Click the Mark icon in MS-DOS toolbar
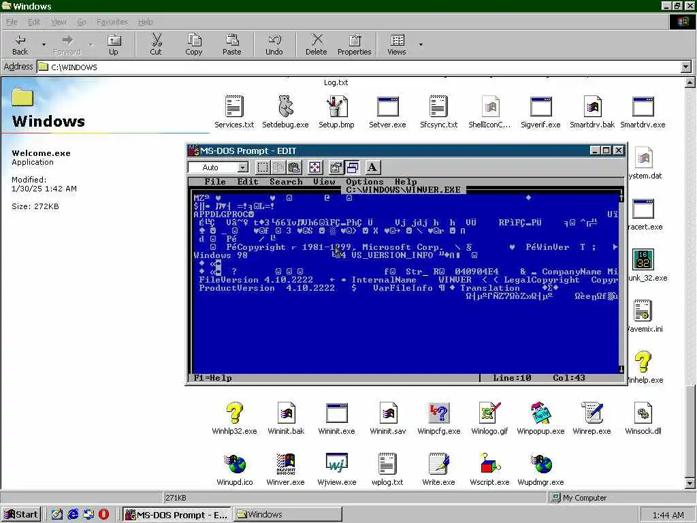Image resolution: width=697 pixels, height=523 pixels. pos(263,168)
